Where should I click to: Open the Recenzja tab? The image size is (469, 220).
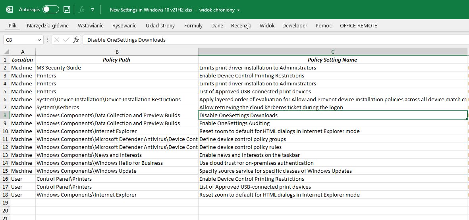(x=241, y=26)
